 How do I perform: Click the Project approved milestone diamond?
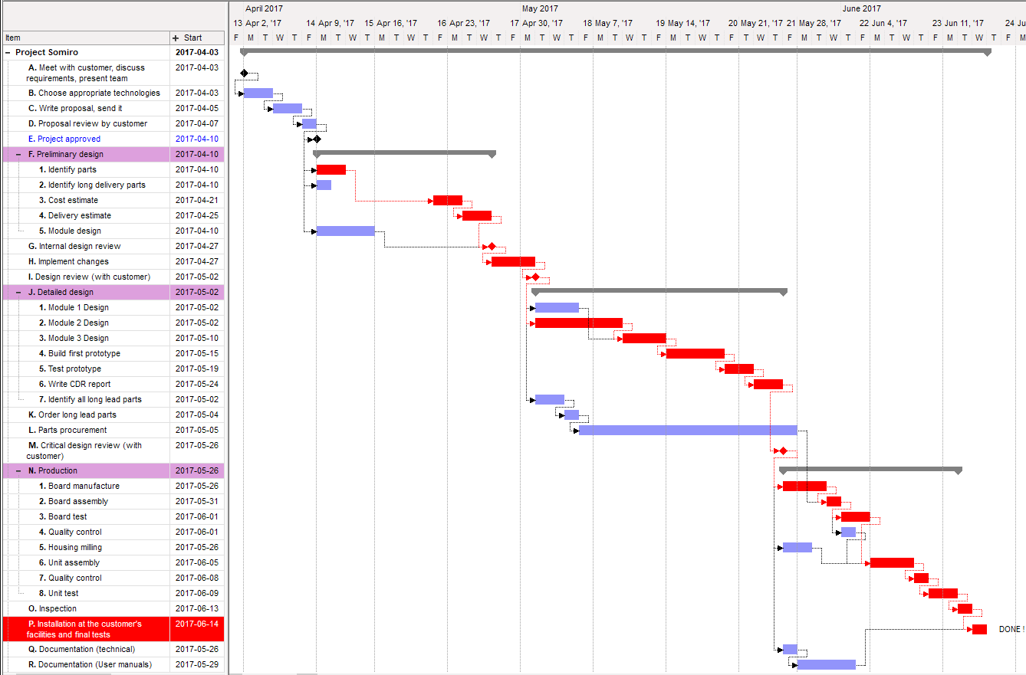(317, 139)
